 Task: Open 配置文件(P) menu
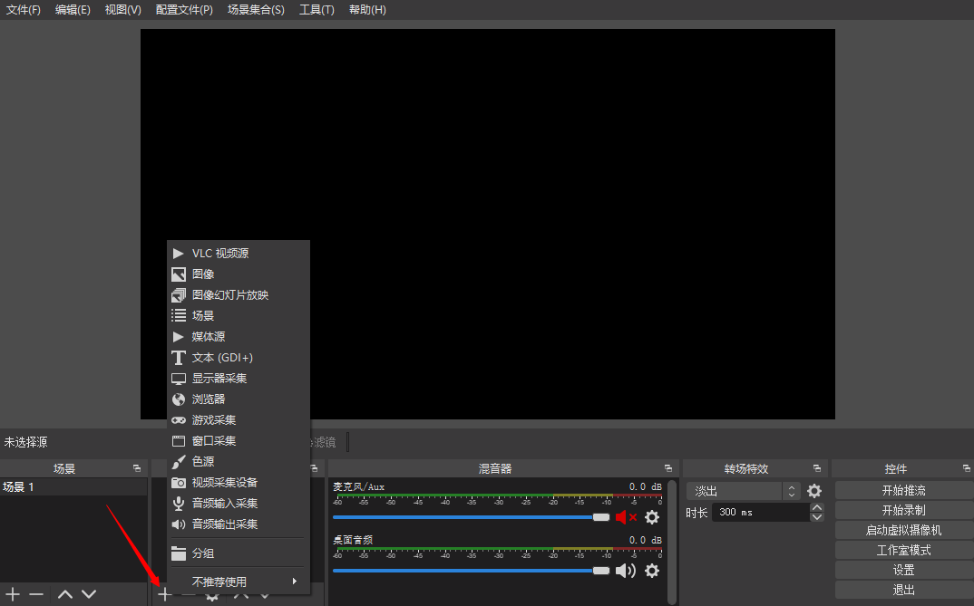point(184,10)
